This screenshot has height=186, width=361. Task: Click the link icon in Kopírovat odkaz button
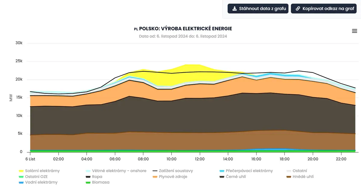(x=298, y=8)
